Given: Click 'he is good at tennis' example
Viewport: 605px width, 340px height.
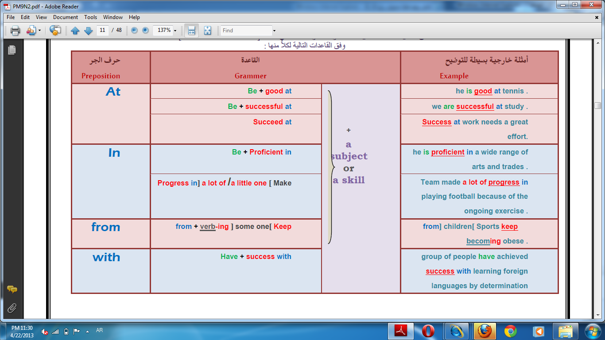Looking at the screenshot, I should coord(492,91).
